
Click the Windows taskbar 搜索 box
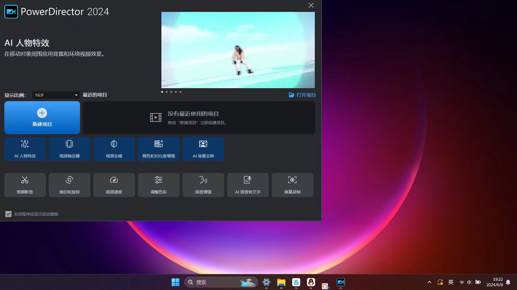click(214, 282)
